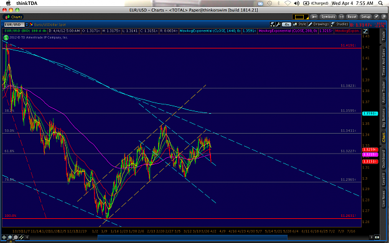Open the Studies menu
This screenshot has height=243, width=389.
[340, 24]
